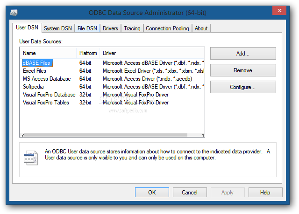Click the left arrow of horizontal scrollbar
The image size is (299, 214).
(22, 135)
